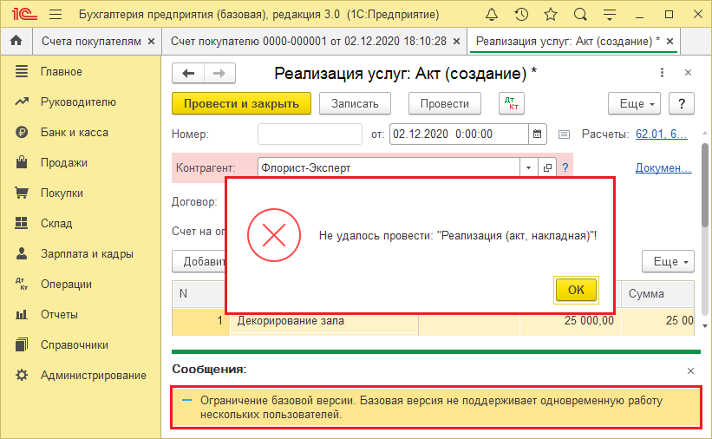Open help with ? button

tap(681, 103)
